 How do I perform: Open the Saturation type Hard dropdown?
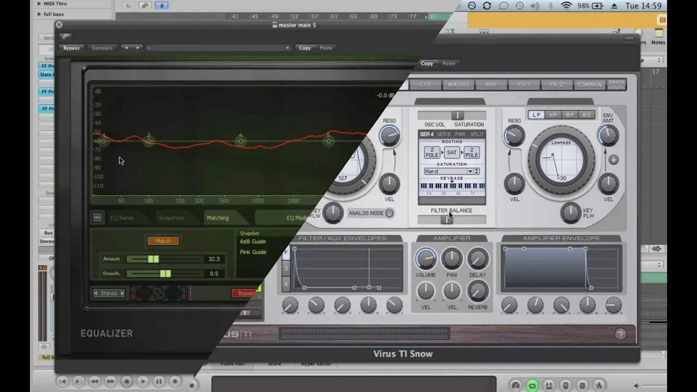451,171
